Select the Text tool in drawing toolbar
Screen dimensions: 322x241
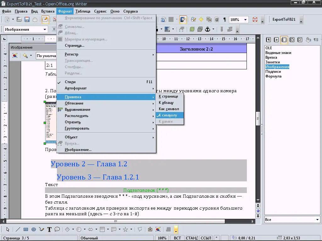(49, 229)
